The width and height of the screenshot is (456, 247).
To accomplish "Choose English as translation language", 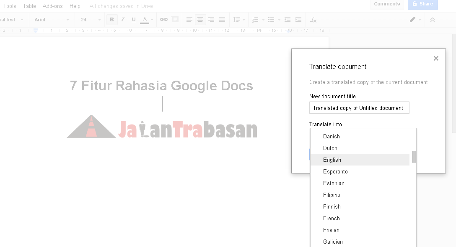I will [x=360, y=160].
